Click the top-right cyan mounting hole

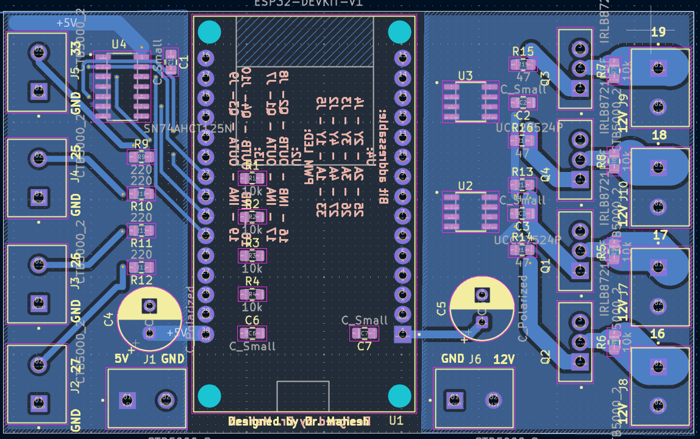399,32
